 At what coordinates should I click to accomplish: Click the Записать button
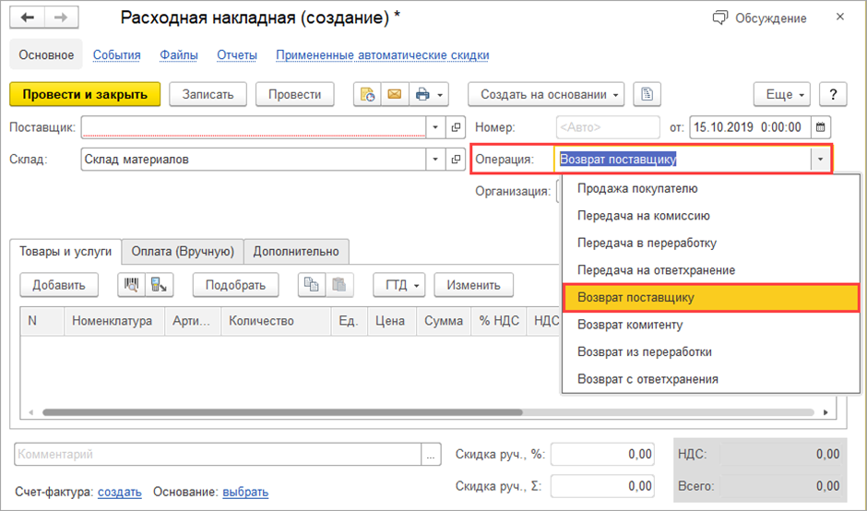pos(208,95)
